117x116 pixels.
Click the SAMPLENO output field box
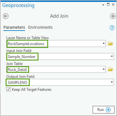pos(60,82)
